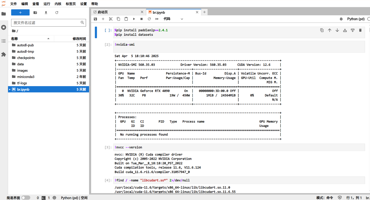Image resolution: width=370 pixels, height=200 pixels.
Task: Click Python (pd) | 空闲 kernel status
Action: (x=74, y=198)
